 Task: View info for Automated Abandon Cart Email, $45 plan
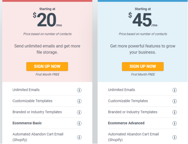pyautogui.click(x=174, y=137)
